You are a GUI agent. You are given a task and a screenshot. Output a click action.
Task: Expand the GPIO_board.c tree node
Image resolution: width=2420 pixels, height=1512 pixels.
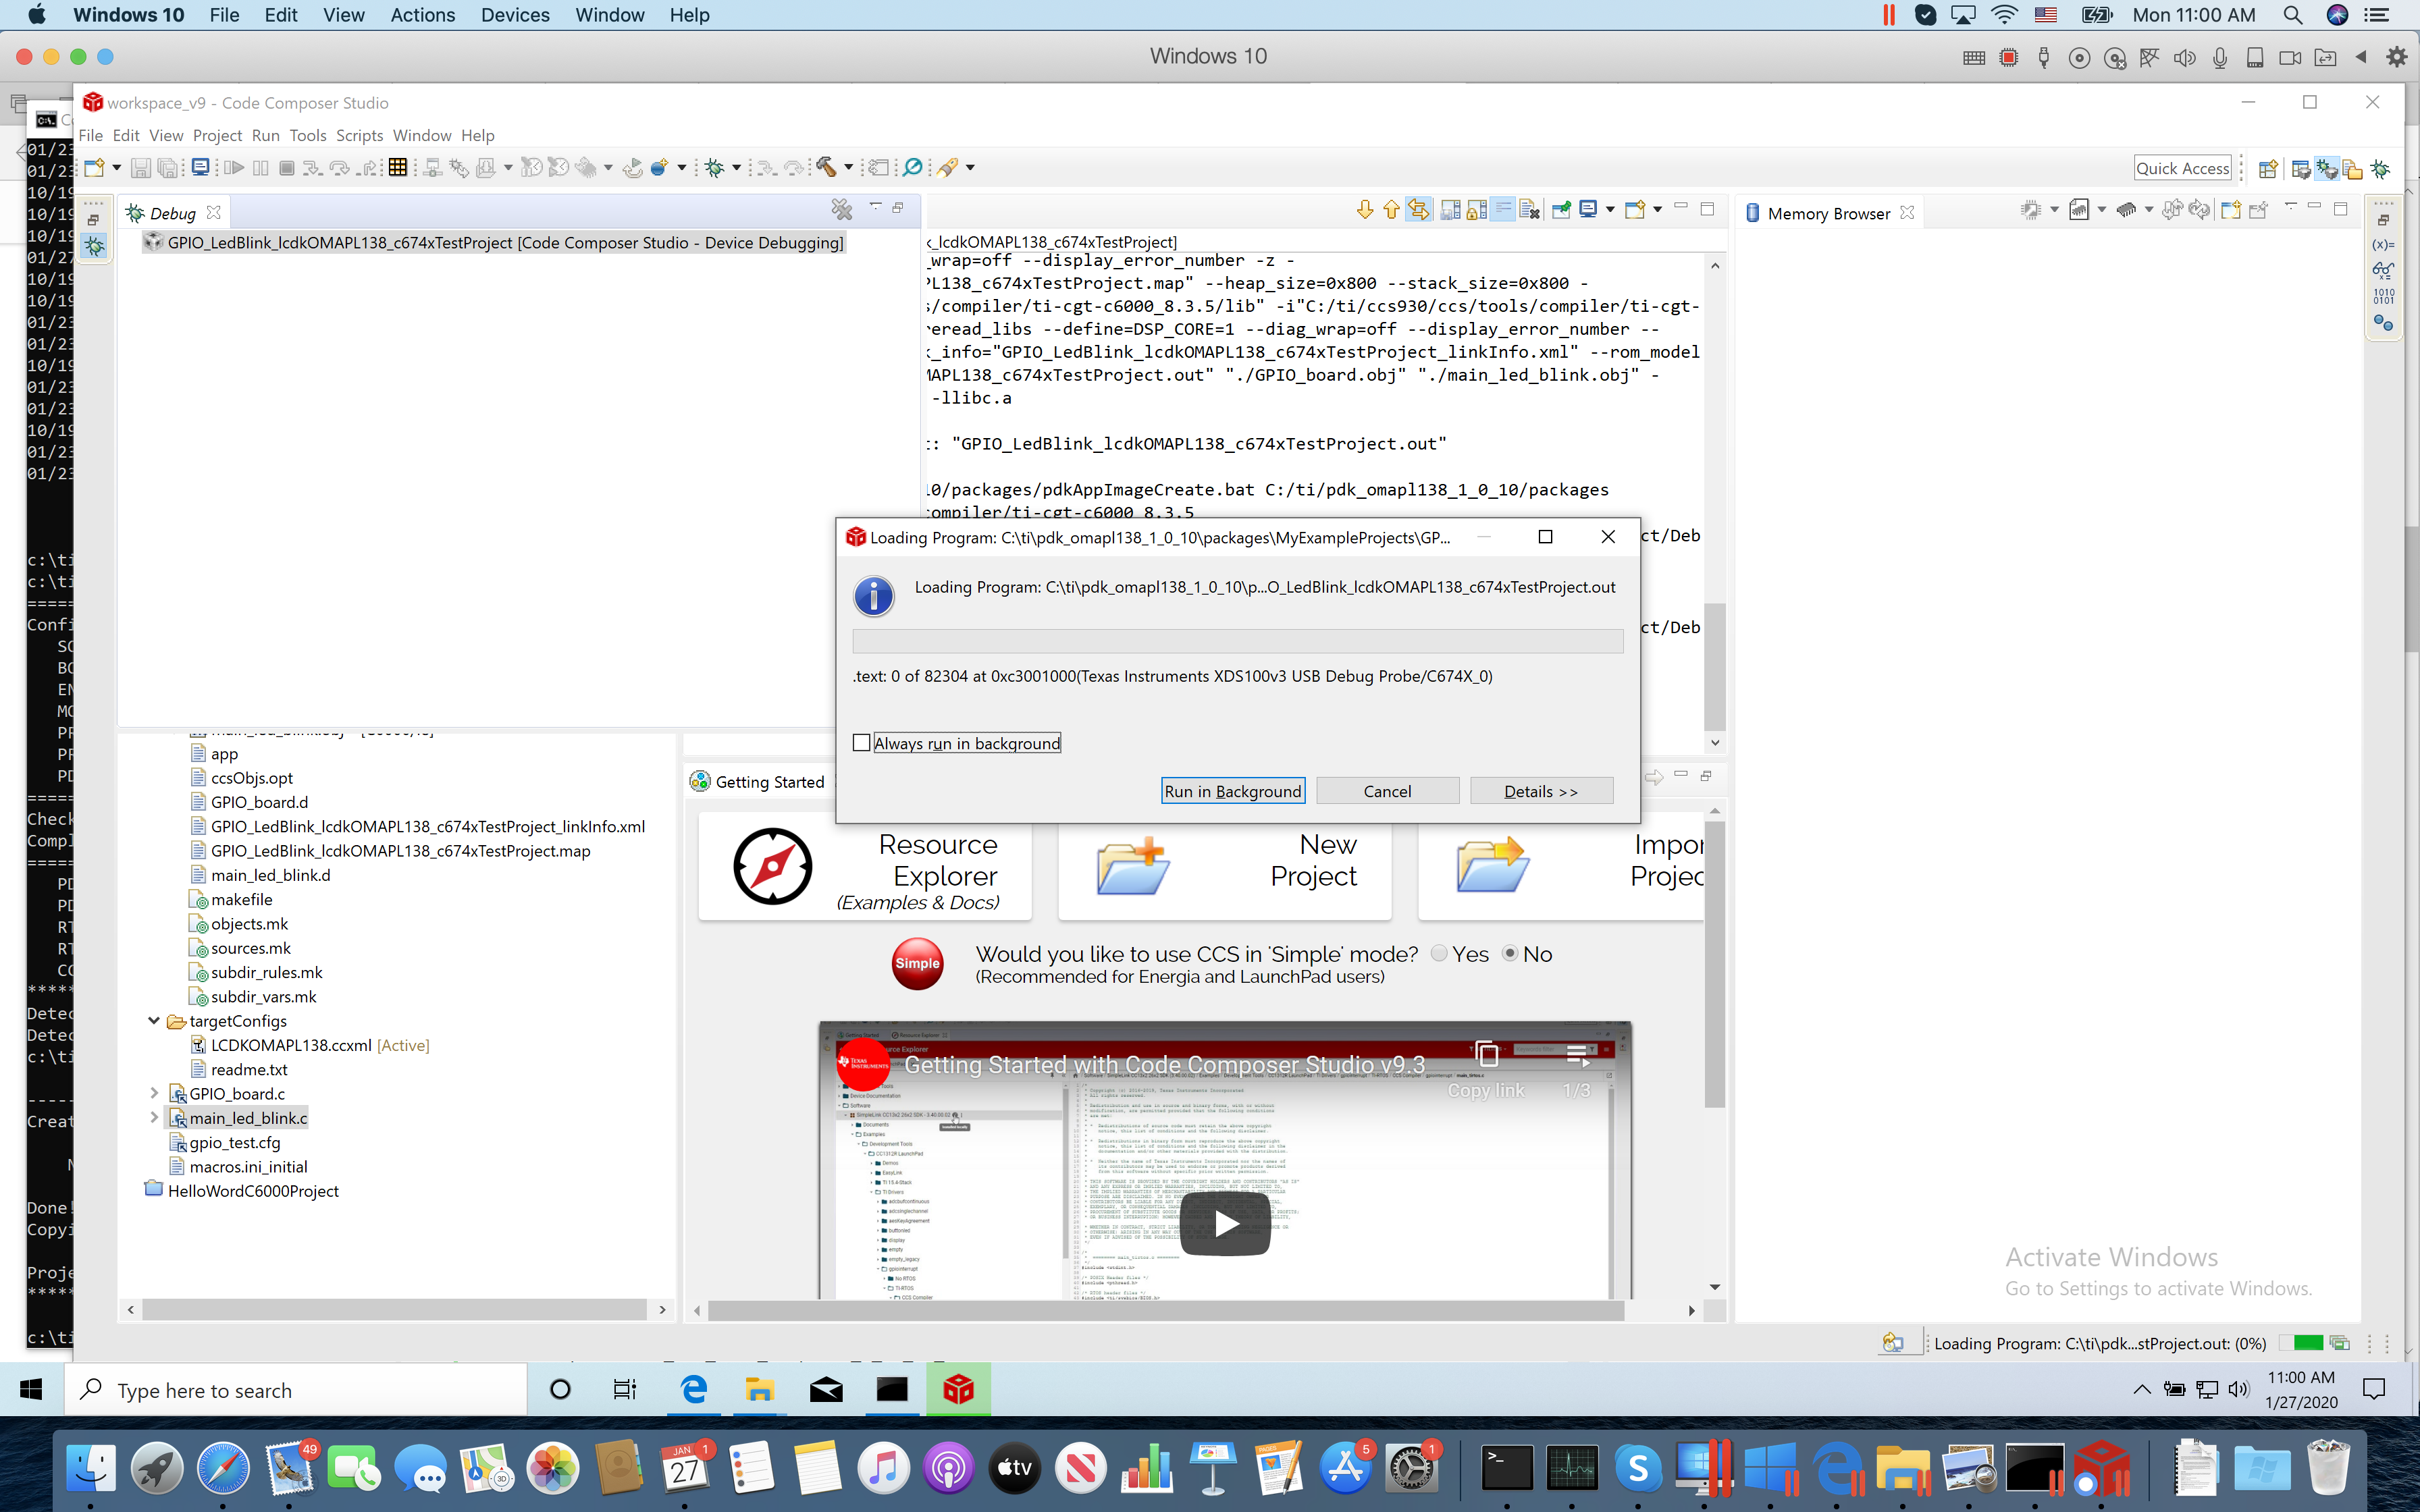pyautogui.click(x=154, y=1094)
